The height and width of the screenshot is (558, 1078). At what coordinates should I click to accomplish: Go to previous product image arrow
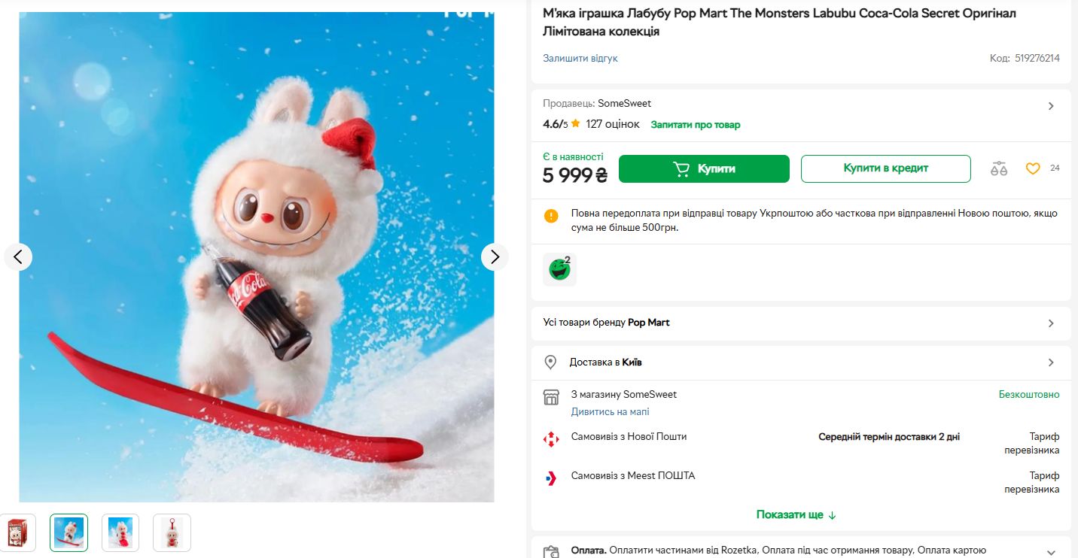point(18,257)
